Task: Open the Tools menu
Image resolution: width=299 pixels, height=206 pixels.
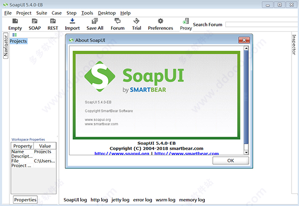Action: (x=87, y=13)
